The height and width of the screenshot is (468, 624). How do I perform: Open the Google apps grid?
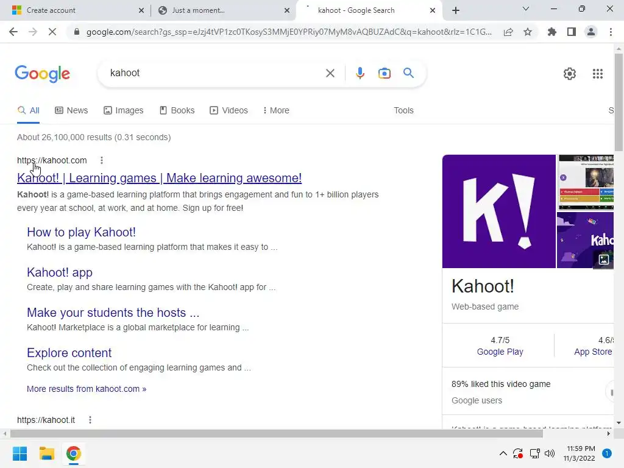pos(598,74)
